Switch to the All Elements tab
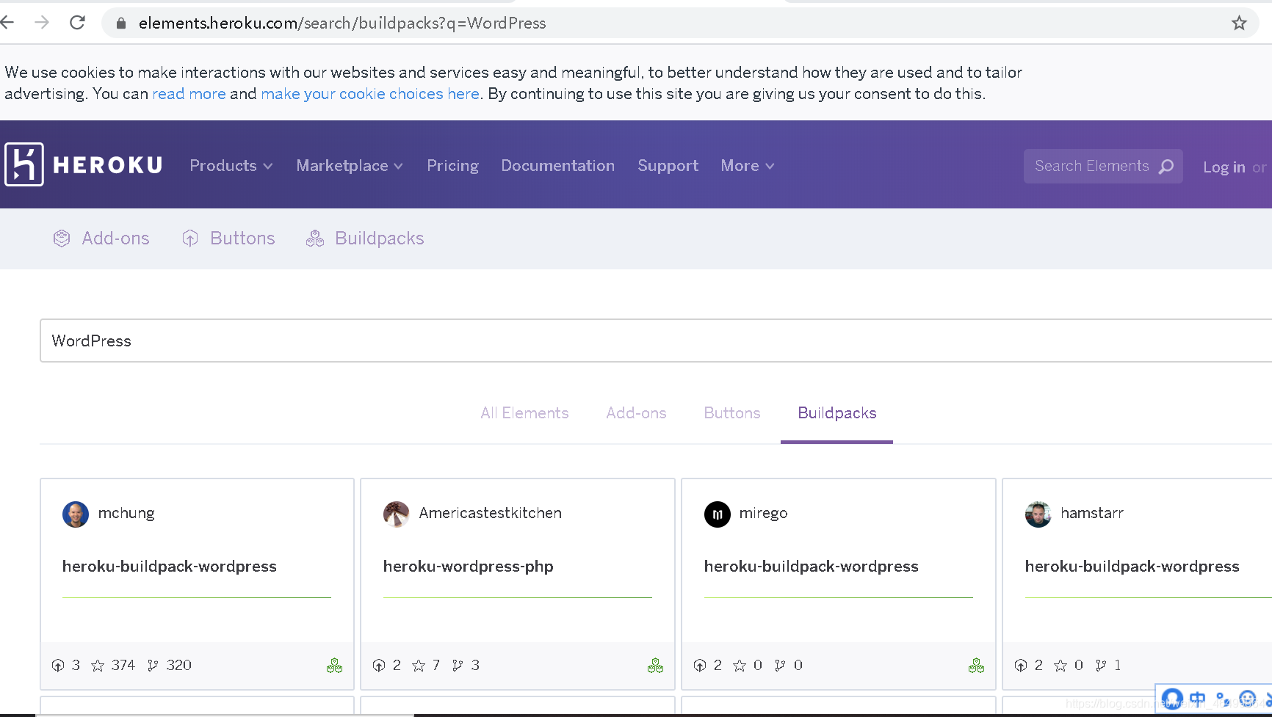This screenshot has width=1272, height=717. [524, 413]
